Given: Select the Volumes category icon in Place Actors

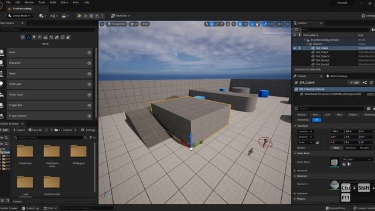Looking at the screenshot, I should coord(63,38).
